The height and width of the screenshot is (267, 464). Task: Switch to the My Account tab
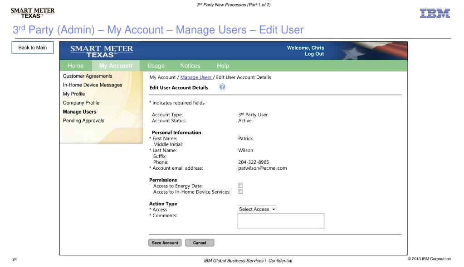[x=116, y=66]
